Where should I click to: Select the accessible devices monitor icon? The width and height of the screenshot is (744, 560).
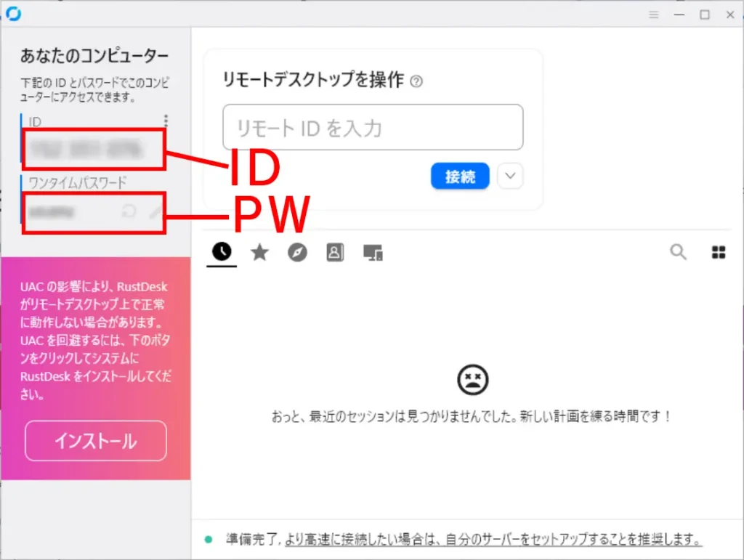(x=373, y=253)
